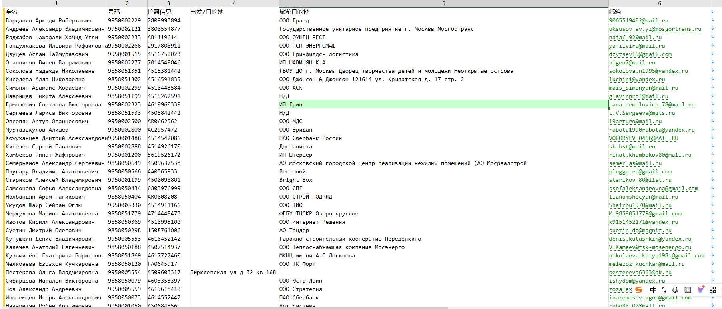Select column 3 via its header

[168, 3]
